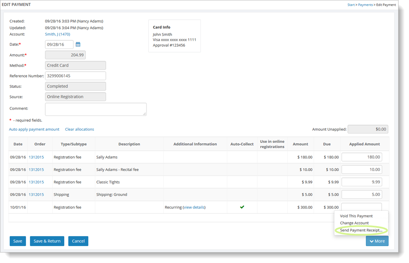409x263 pixels.
Task: Open order 1312015 for Classic Tights
Action: pyautogui.click(x=36, y=182)
